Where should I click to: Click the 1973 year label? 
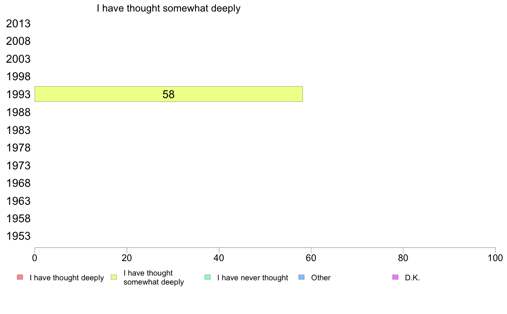18,166
